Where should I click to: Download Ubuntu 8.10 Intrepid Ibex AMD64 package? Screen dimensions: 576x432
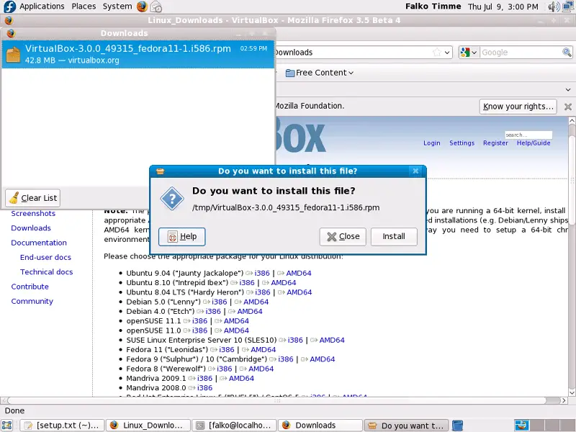click(x=283, y=283)
